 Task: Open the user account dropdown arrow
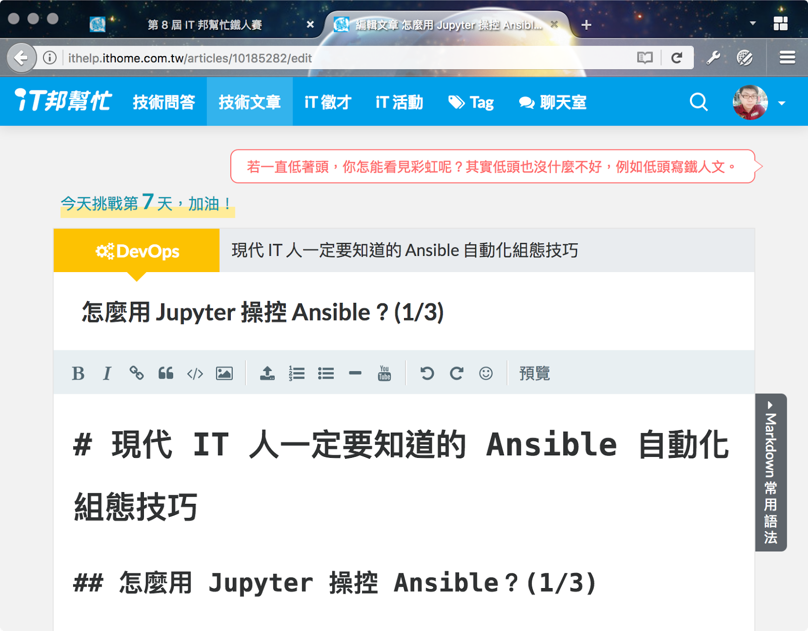coord(782,103)
